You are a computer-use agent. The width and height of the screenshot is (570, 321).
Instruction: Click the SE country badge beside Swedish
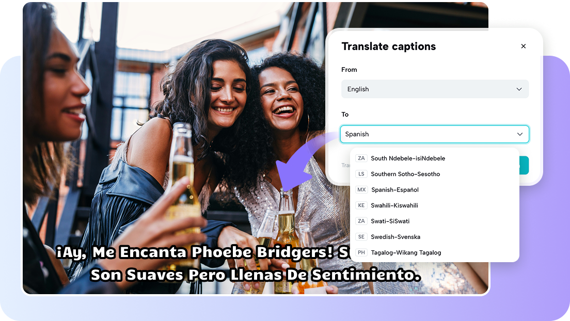pos(361,237)
